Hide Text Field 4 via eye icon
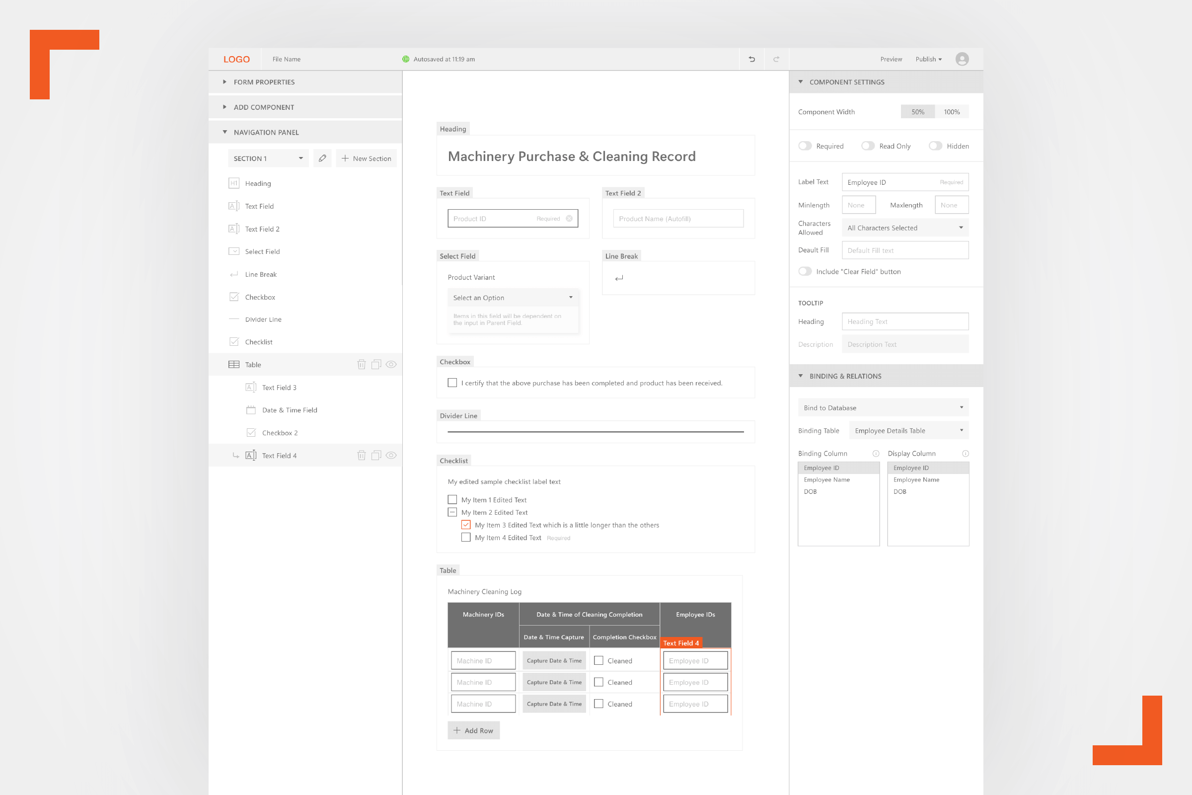Viewport: 1192px width, 795px height. tap(391, 455)
